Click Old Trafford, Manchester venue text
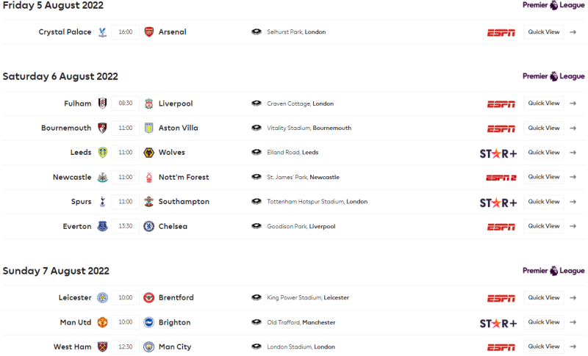 point(301,322)
